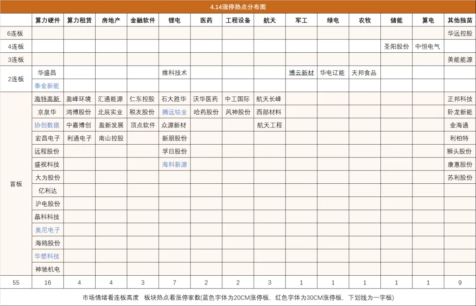Select the blue 海科新源 cell

(x=175, y=164)
